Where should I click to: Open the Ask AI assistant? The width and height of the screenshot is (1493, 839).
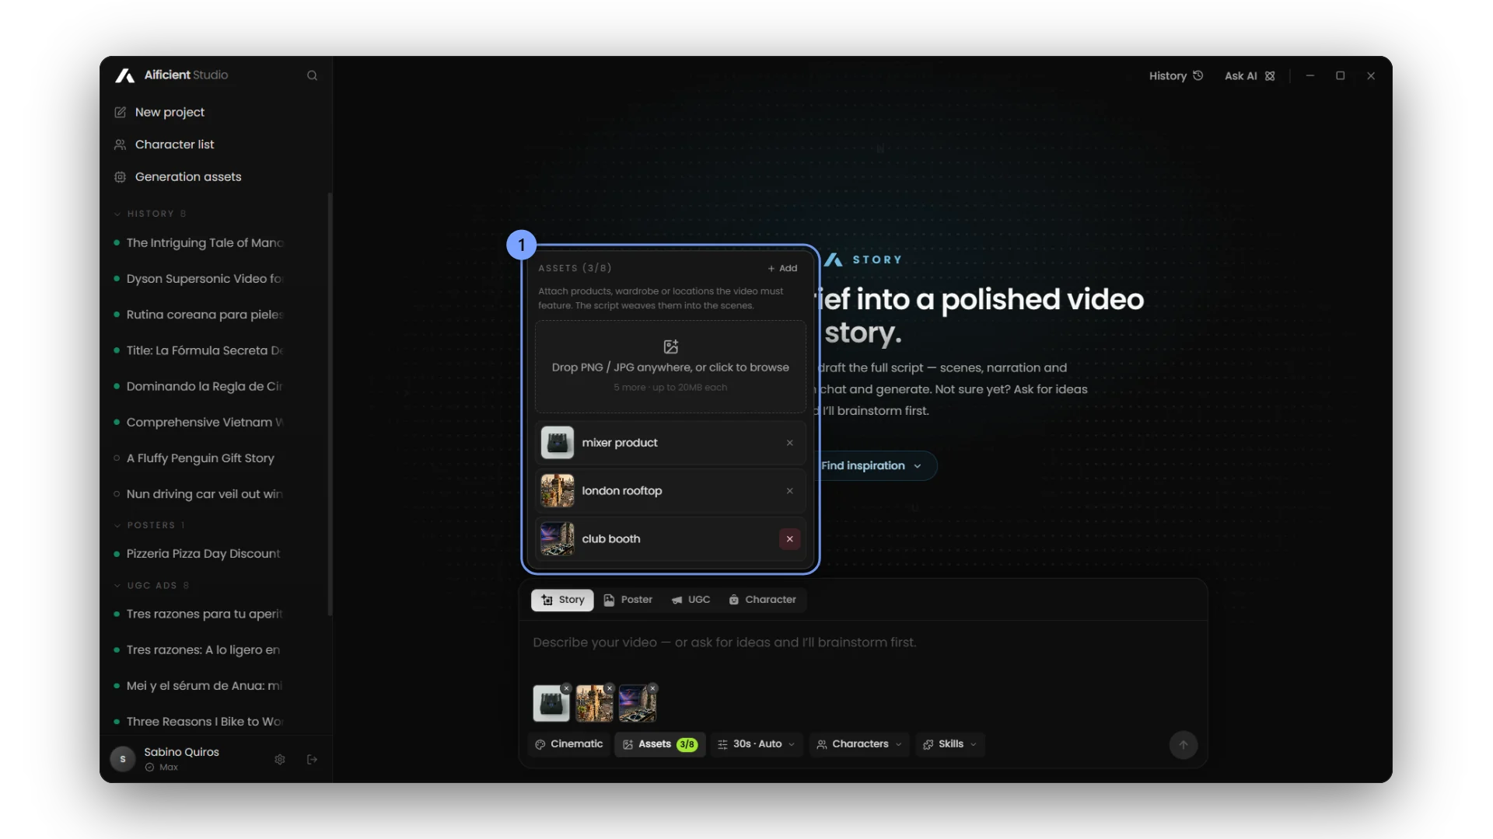point(1250,75)
